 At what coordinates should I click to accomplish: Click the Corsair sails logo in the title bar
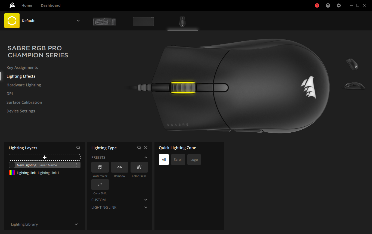coord(12,5)
